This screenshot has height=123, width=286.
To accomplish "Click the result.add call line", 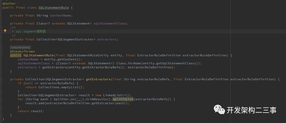I will 77,103.
